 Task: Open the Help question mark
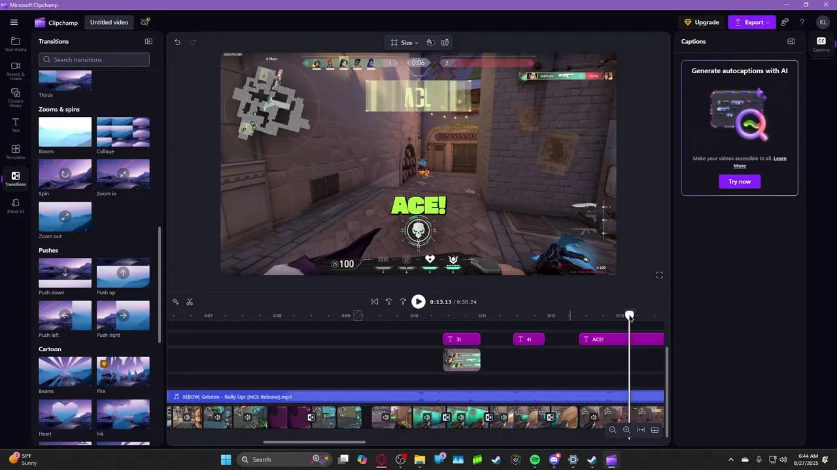pos(802,22)
